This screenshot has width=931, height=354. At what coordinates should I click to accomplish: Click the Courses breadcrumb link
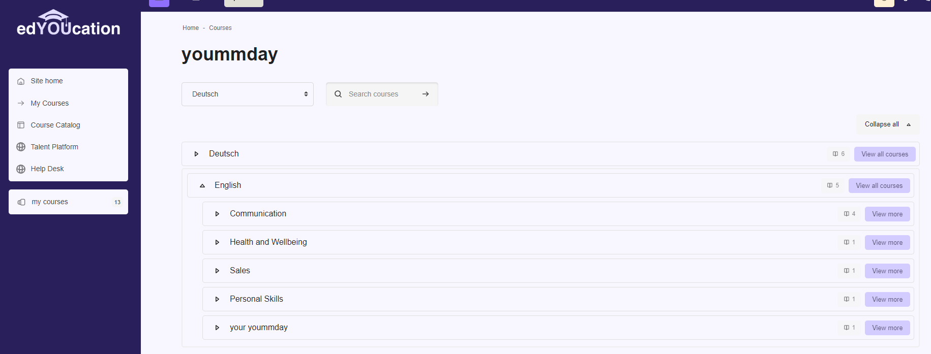220,28
